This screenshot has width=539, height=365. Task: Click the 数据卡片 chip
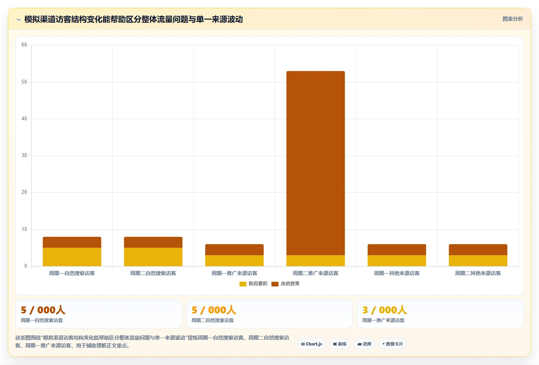393,344
